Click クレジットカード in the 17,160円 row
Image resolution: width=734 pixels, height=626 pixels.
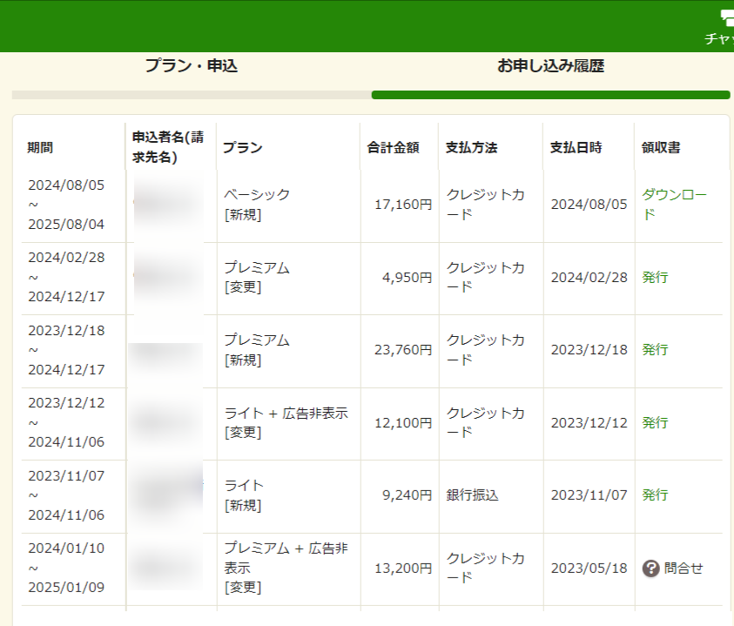pos(486,204)
